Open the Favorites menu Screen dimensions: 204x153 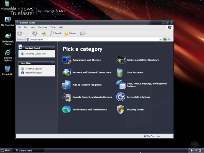[x=43, y=27]
